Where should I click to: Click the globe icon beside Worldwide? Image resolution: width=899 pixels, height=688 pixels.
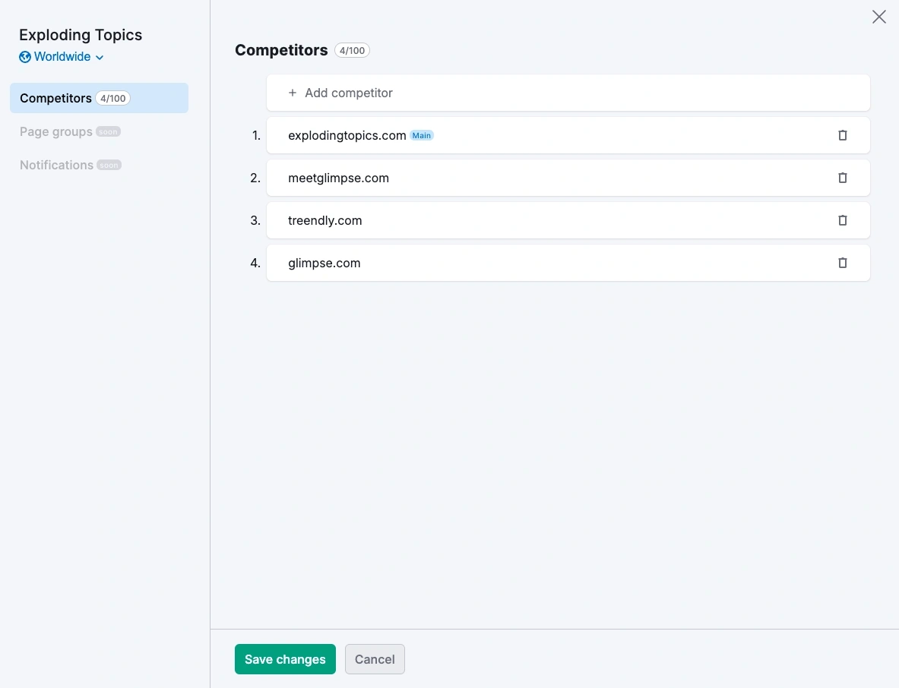tap(26, 57)
